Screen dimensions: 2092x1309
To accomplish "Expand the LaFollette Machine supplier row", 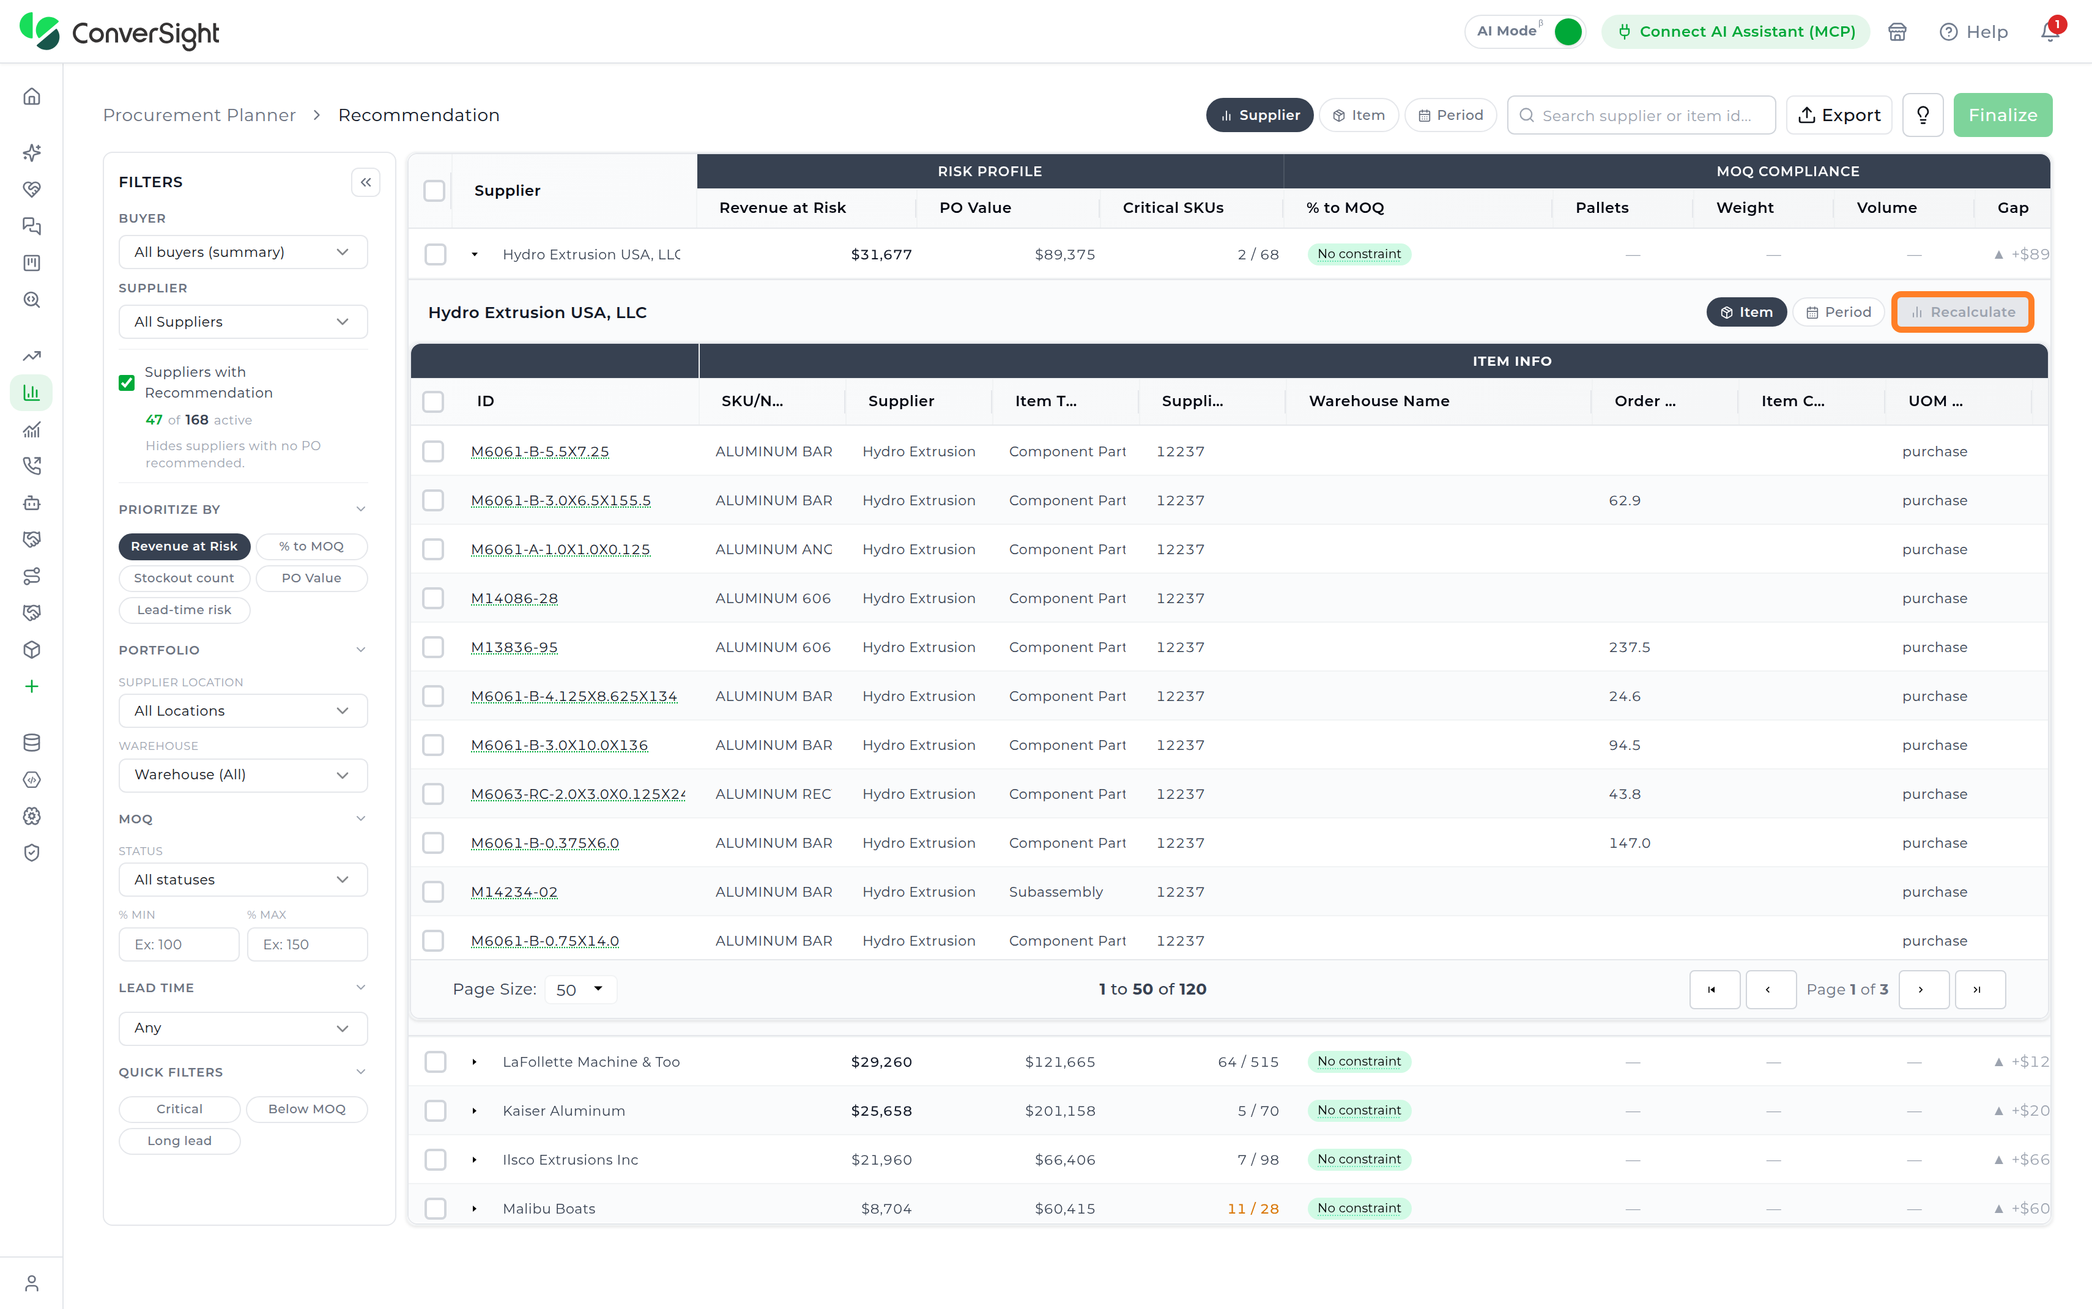I will [x=474, y=1062].
